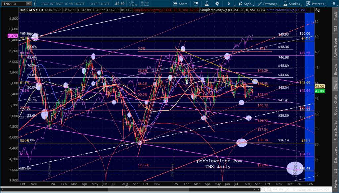The height and width of the screenshot is (193, 339).
Task: Click the zoom in magnifier icon
Action: (x=269, y=190)
